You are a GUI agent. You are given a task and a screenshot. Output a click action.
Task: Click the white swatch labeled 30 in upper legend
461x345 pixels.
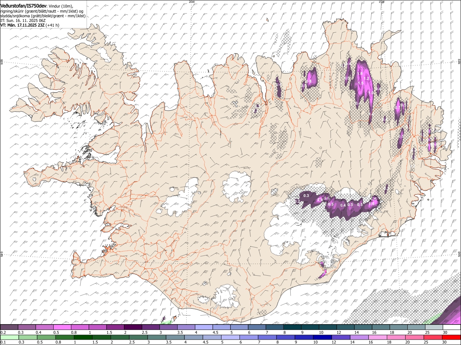click(452, 327)
